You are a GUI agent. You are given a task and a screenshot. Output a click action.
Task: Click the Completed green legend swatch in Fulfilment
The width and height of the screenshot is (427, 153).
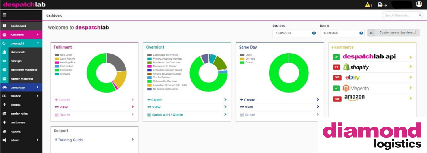[x=57, y=70]
